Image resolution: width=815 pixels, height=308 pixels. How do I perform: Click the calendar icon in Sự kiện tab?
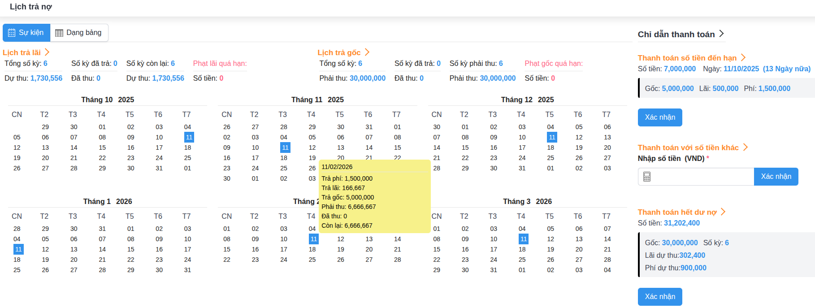(12, 33)
